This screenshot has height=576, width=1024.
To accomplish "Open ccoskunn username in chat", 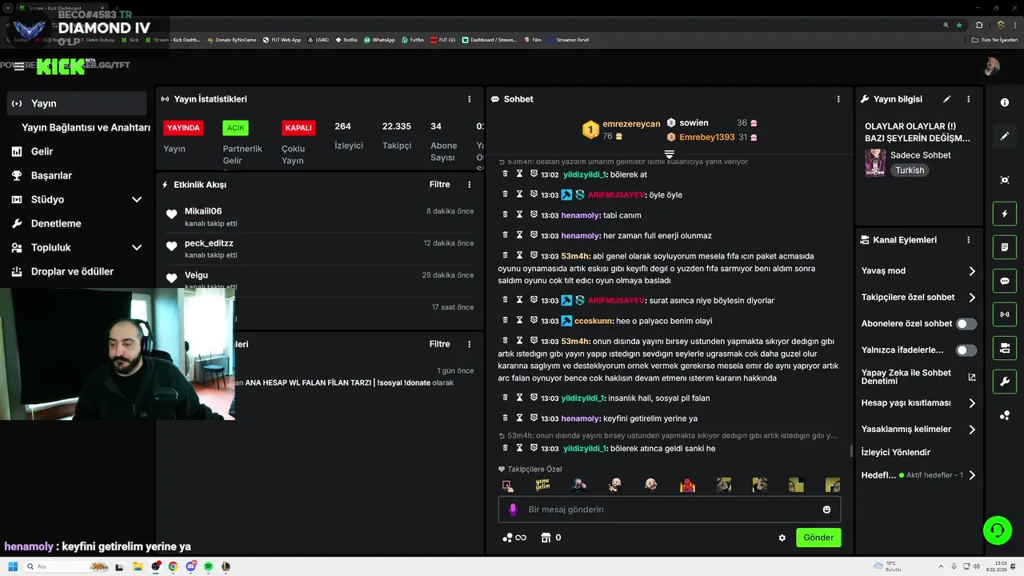I will (594, 321).
